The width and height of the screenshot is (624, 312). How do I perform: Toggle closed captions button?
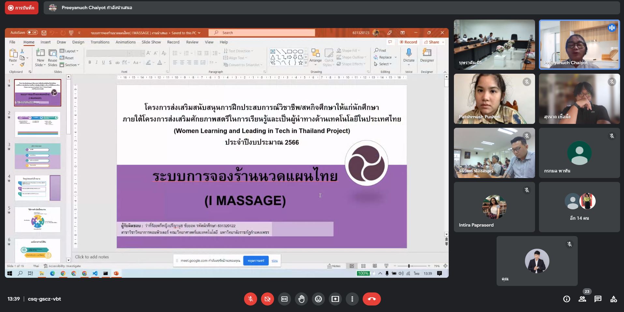point(284,299)
